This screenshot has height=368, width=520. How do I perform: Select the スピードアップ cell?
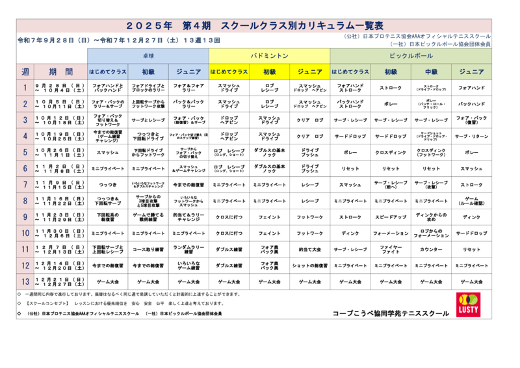pos(391,217)
